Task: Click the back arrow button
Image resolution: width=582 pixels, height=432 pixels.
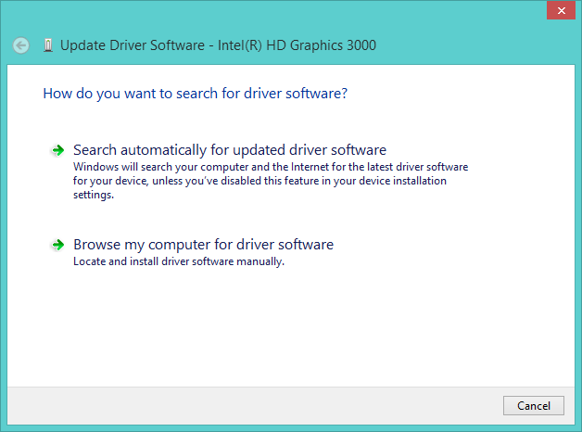Action: [x=20, y=45]
